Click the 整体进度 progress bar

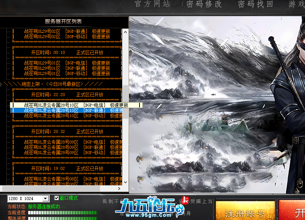click(62, 218)
